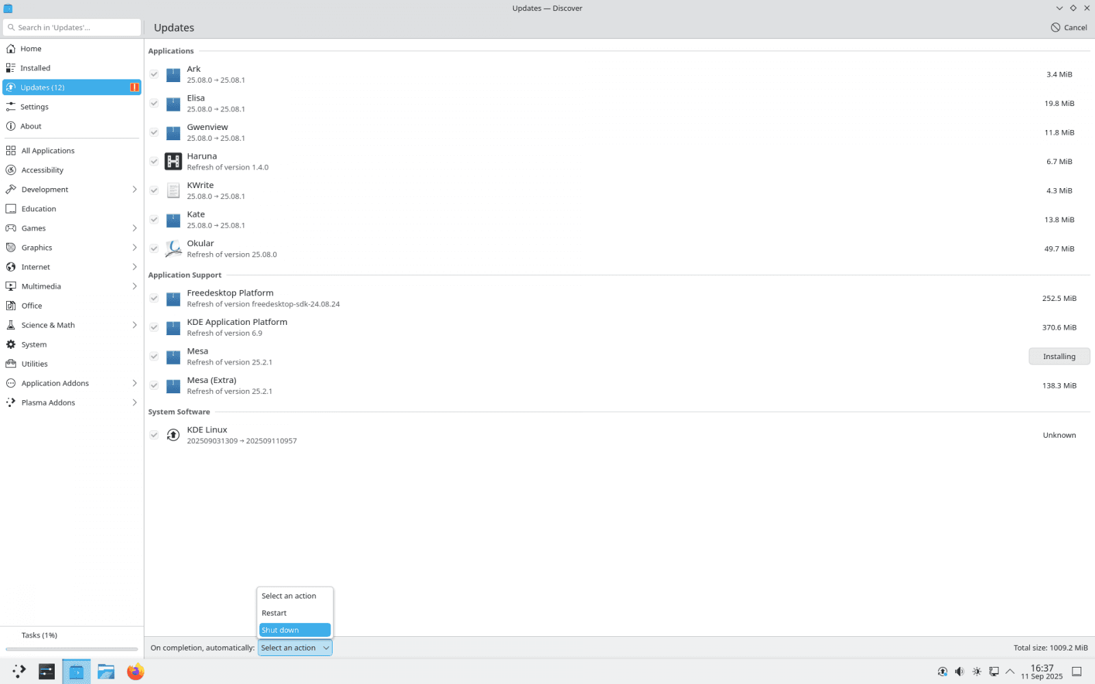Click the Freedesktop Platform package icon
The image size is (1095, 684).
(173, 298)
